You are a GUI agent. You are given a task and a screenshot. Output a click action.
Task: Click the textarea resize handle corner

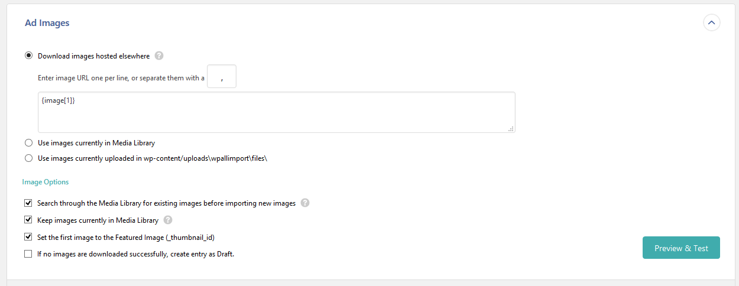(x=511, y=129)
